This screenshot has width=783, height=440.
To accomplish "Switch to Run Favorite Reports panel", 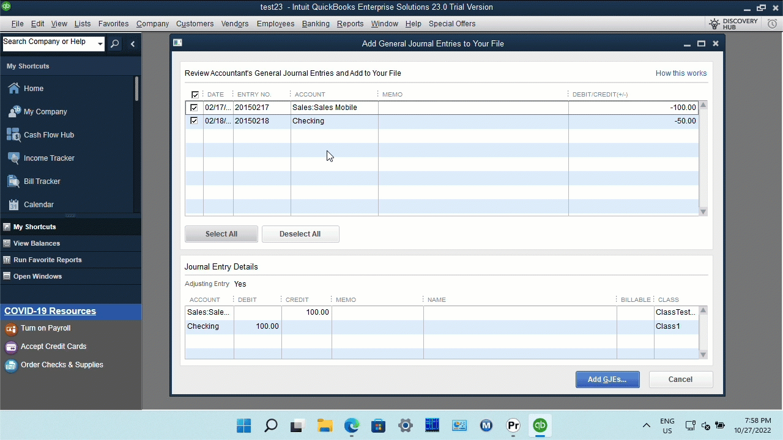I will (x=70, y=260).
